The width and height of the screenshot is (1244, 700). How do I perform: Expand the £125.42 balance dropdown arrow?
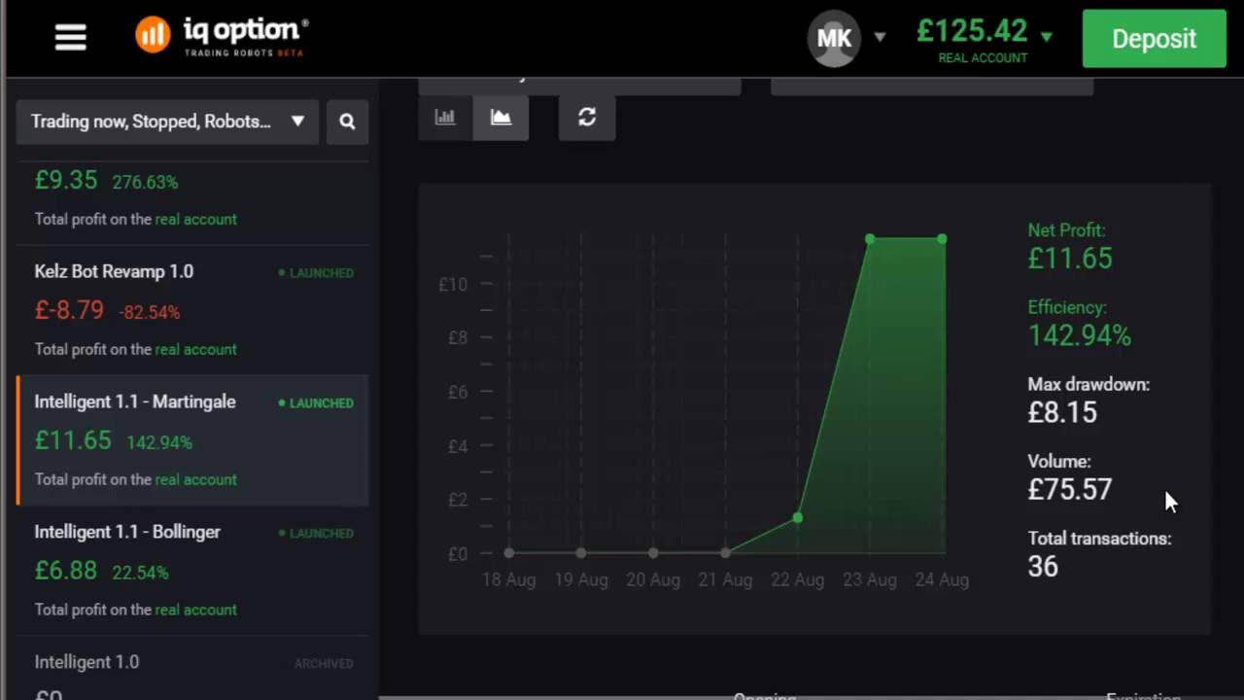(1047, 37)
